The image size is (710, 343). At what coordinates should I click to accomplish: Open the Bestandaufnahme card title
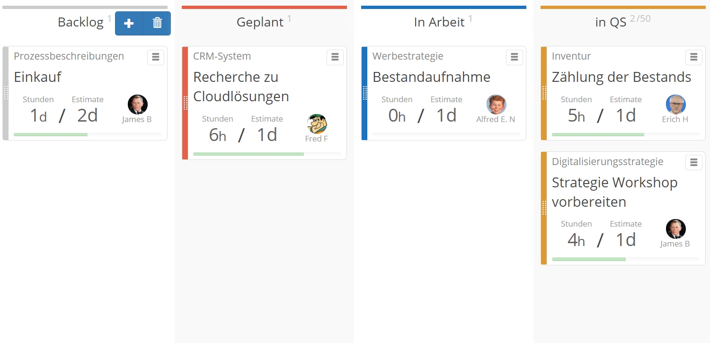(x=431, y=77)
